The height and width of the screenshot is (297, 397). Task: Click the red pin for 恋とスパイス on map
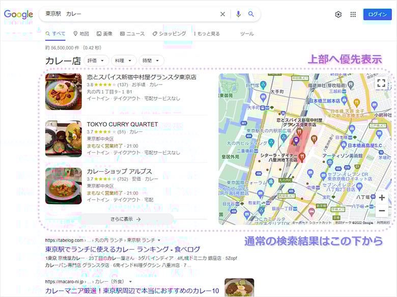tap(299, 132)
